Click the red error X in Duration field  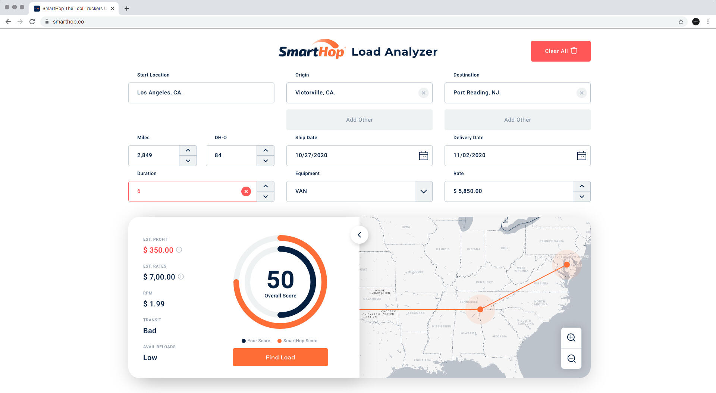[246, 191]
